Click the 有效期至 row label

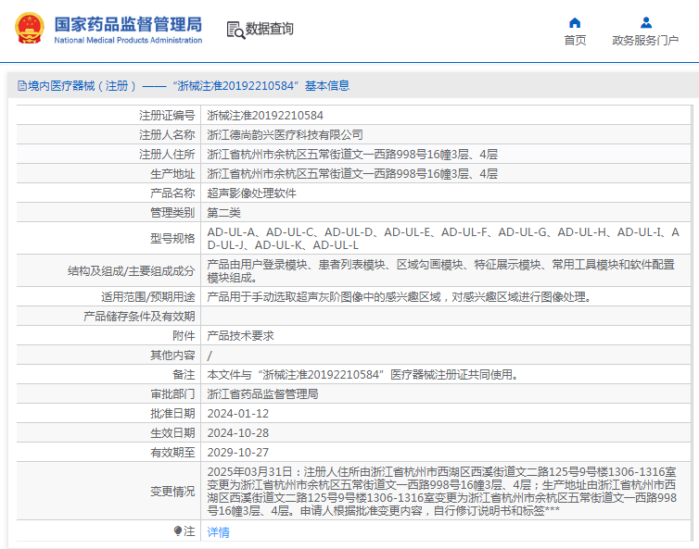(172, 453)
